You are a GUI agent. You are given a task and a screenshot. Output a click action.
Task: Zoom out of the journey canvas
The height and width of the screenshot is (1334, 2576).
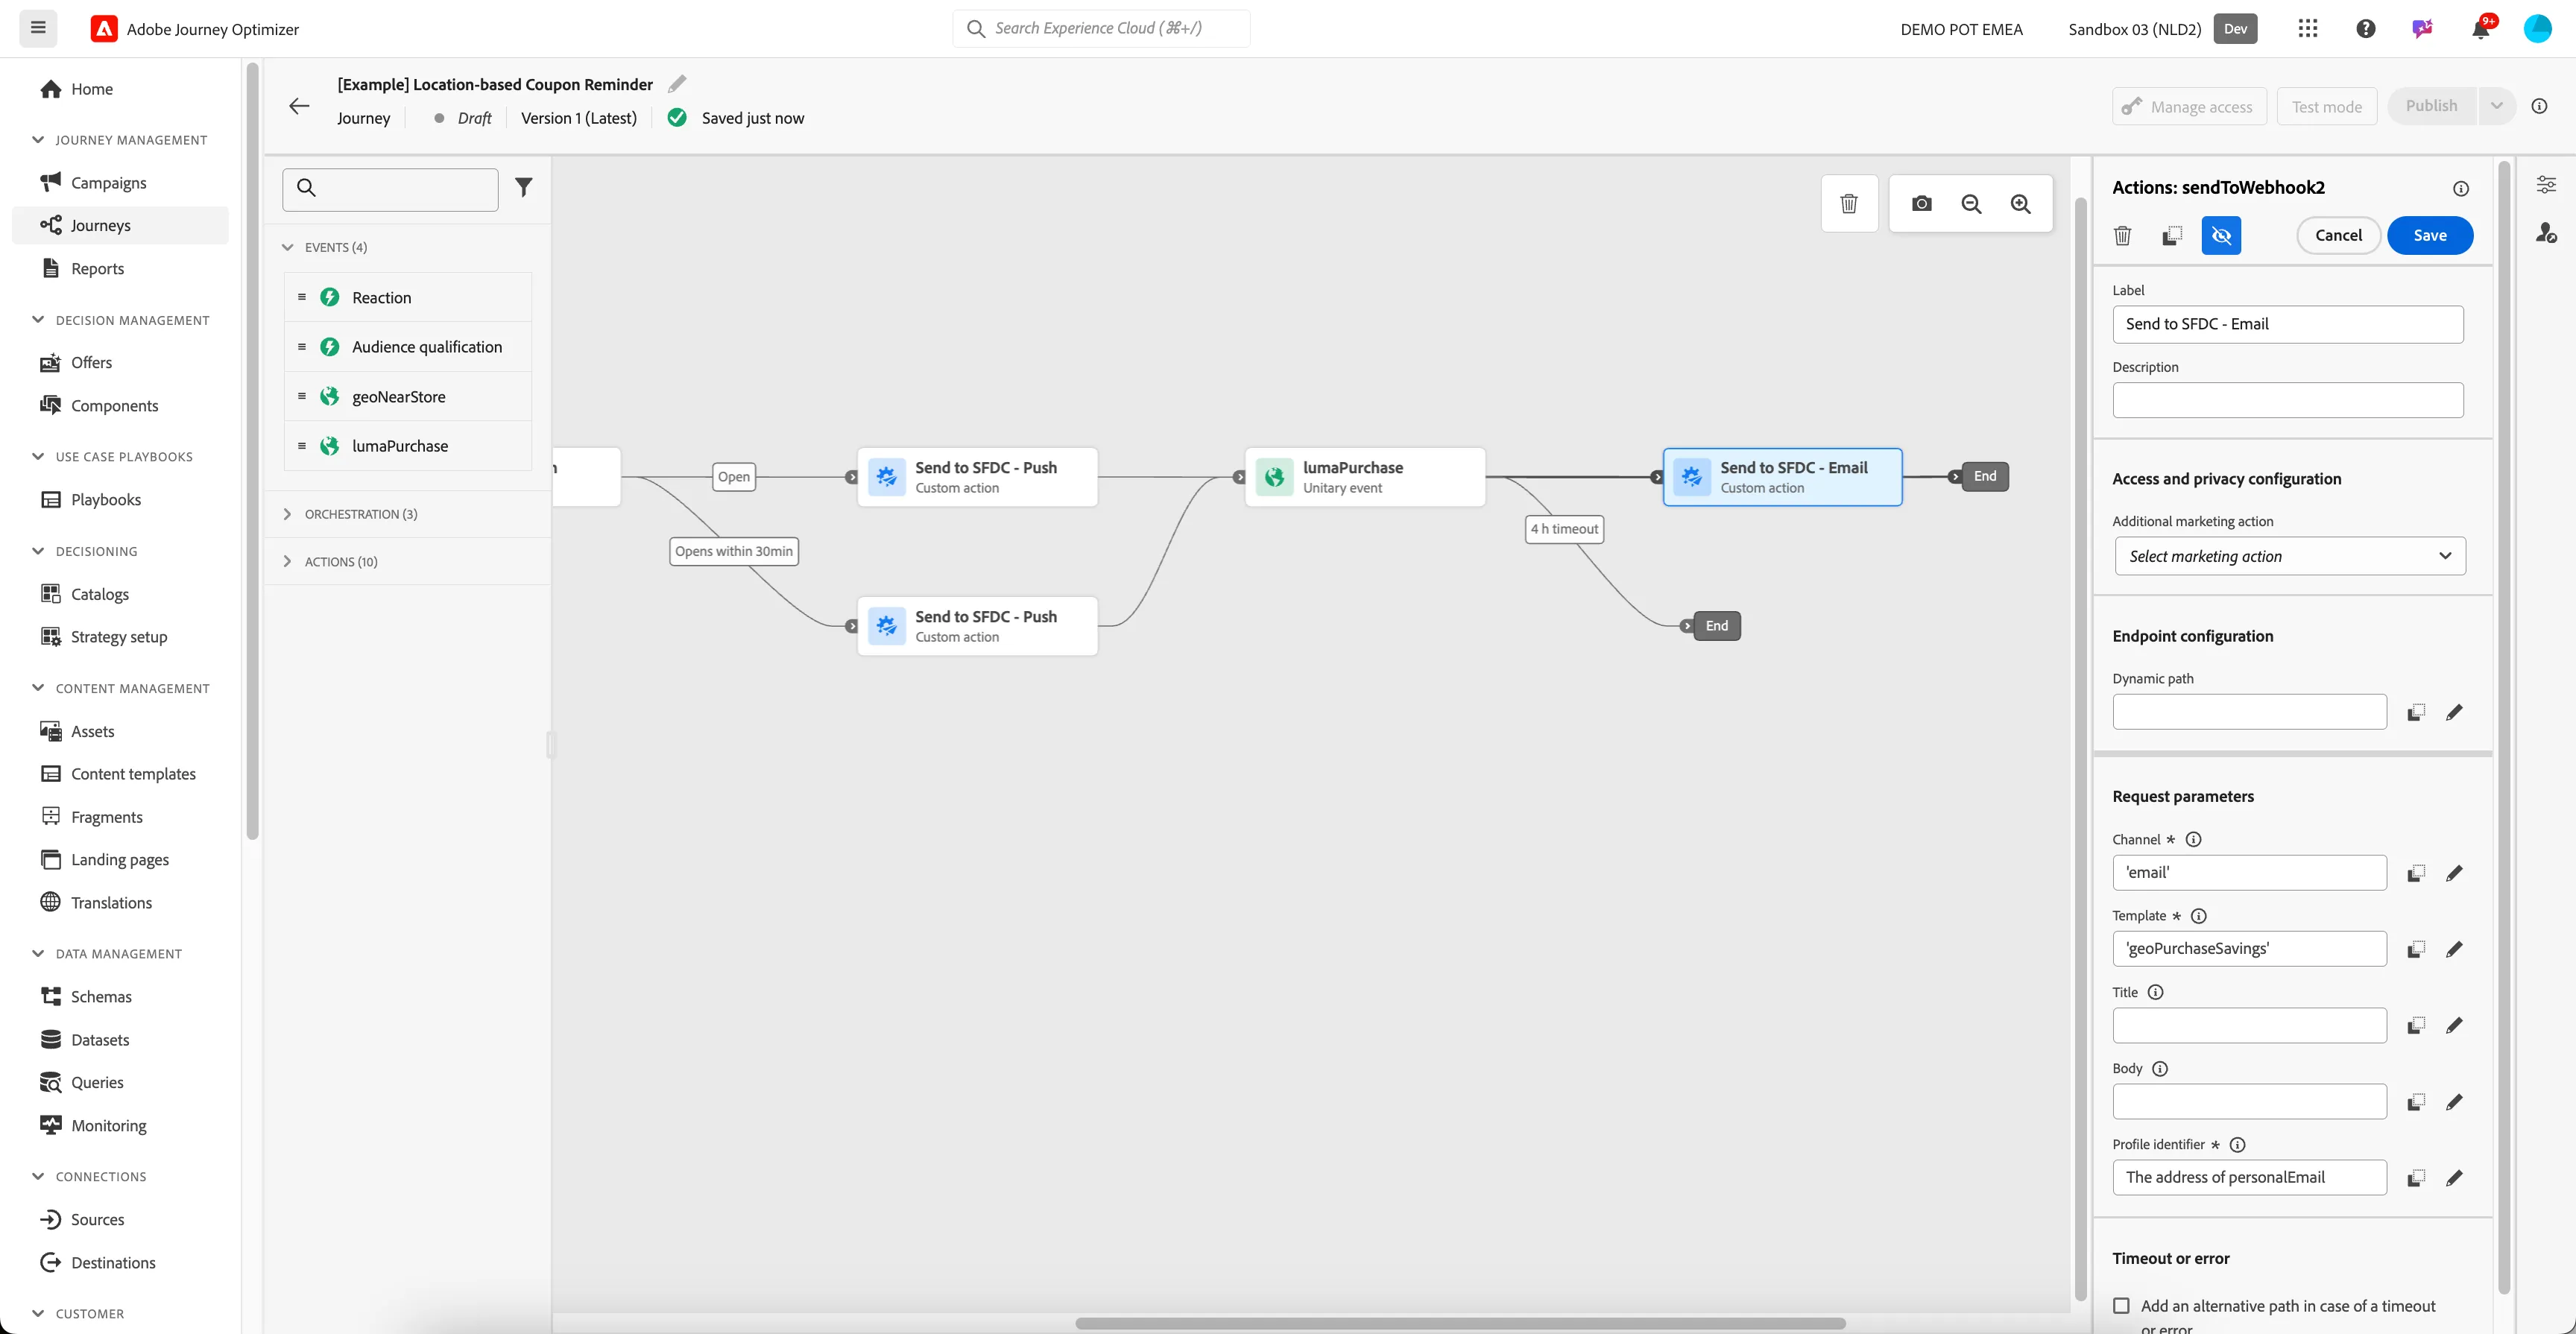click(x=1971, y=204)
